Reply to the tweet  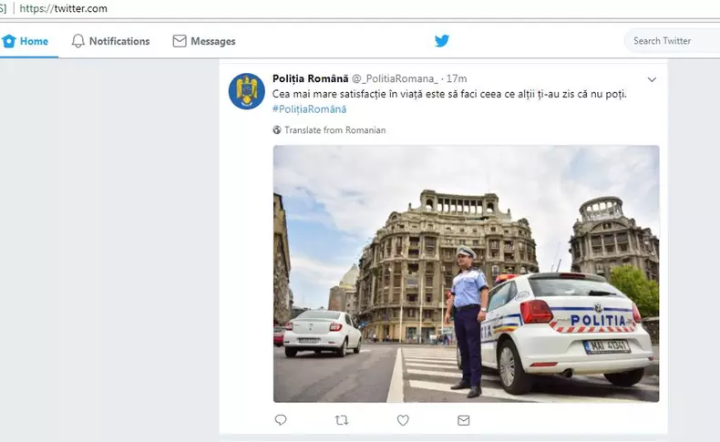tap(281, 419)
